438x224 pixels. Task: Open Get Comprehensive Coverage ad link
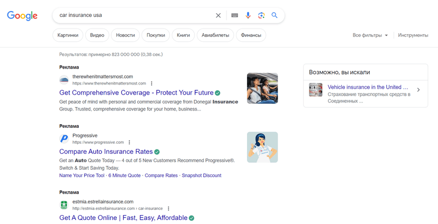(x=136, y=92)
